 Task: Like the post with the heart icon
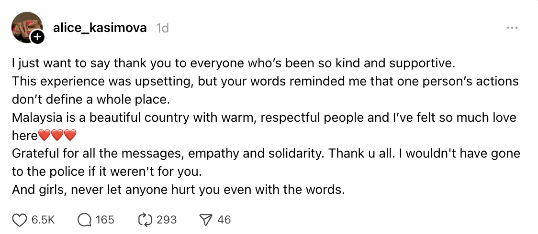pos(19,220)
